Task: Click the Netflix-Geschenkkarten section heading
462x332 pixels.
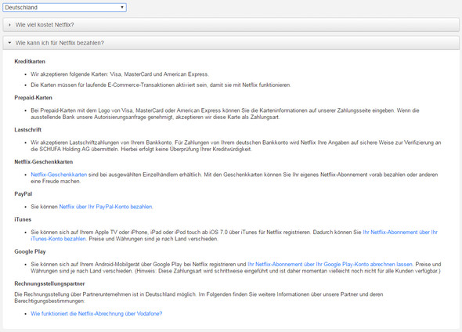Action: 44,162
